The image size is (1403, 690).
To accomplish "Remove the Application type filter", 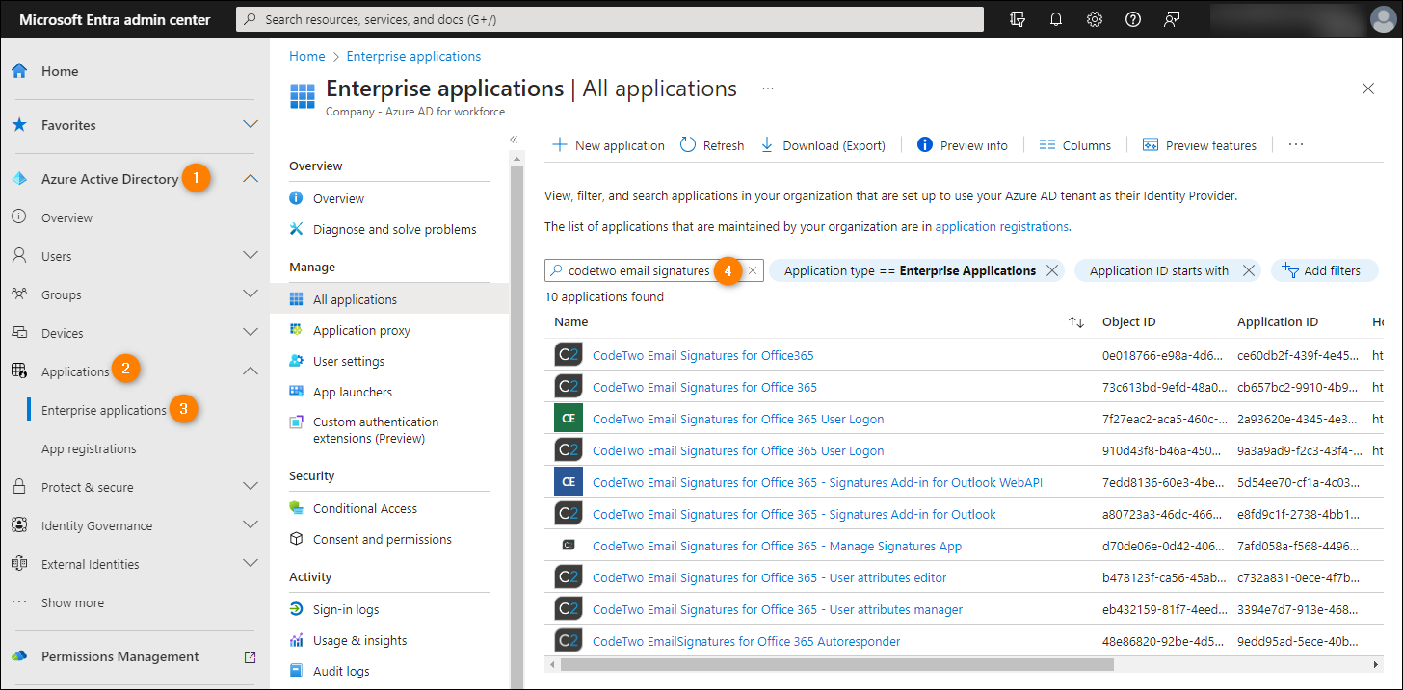I will 1052,271.
